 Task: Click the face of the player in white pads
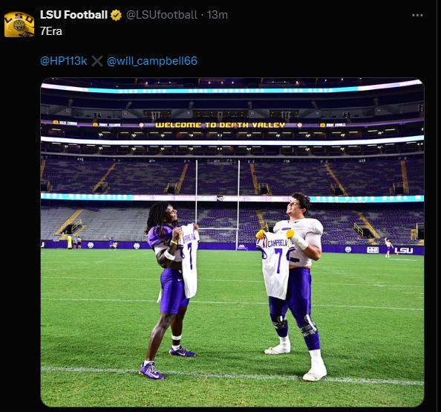(x=295, y=205)
